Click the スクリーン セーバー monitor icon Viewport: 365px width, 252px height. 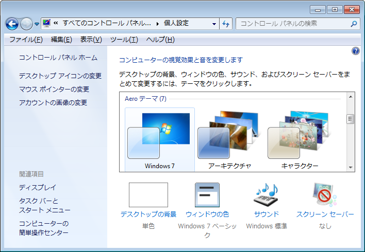coord(325,194)
